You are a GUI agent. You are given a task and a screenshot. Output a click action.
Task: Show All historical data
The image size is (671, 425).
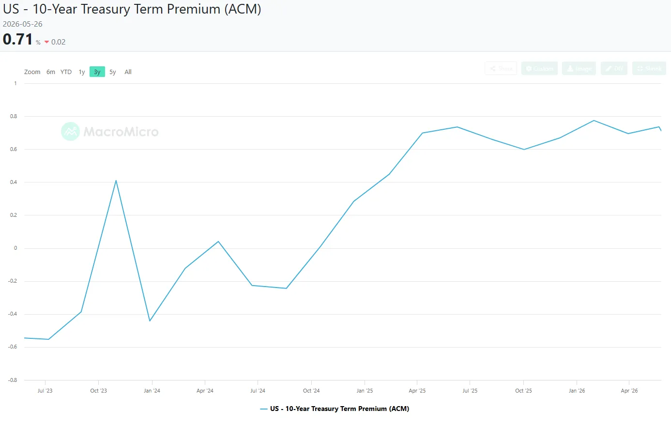128,72
